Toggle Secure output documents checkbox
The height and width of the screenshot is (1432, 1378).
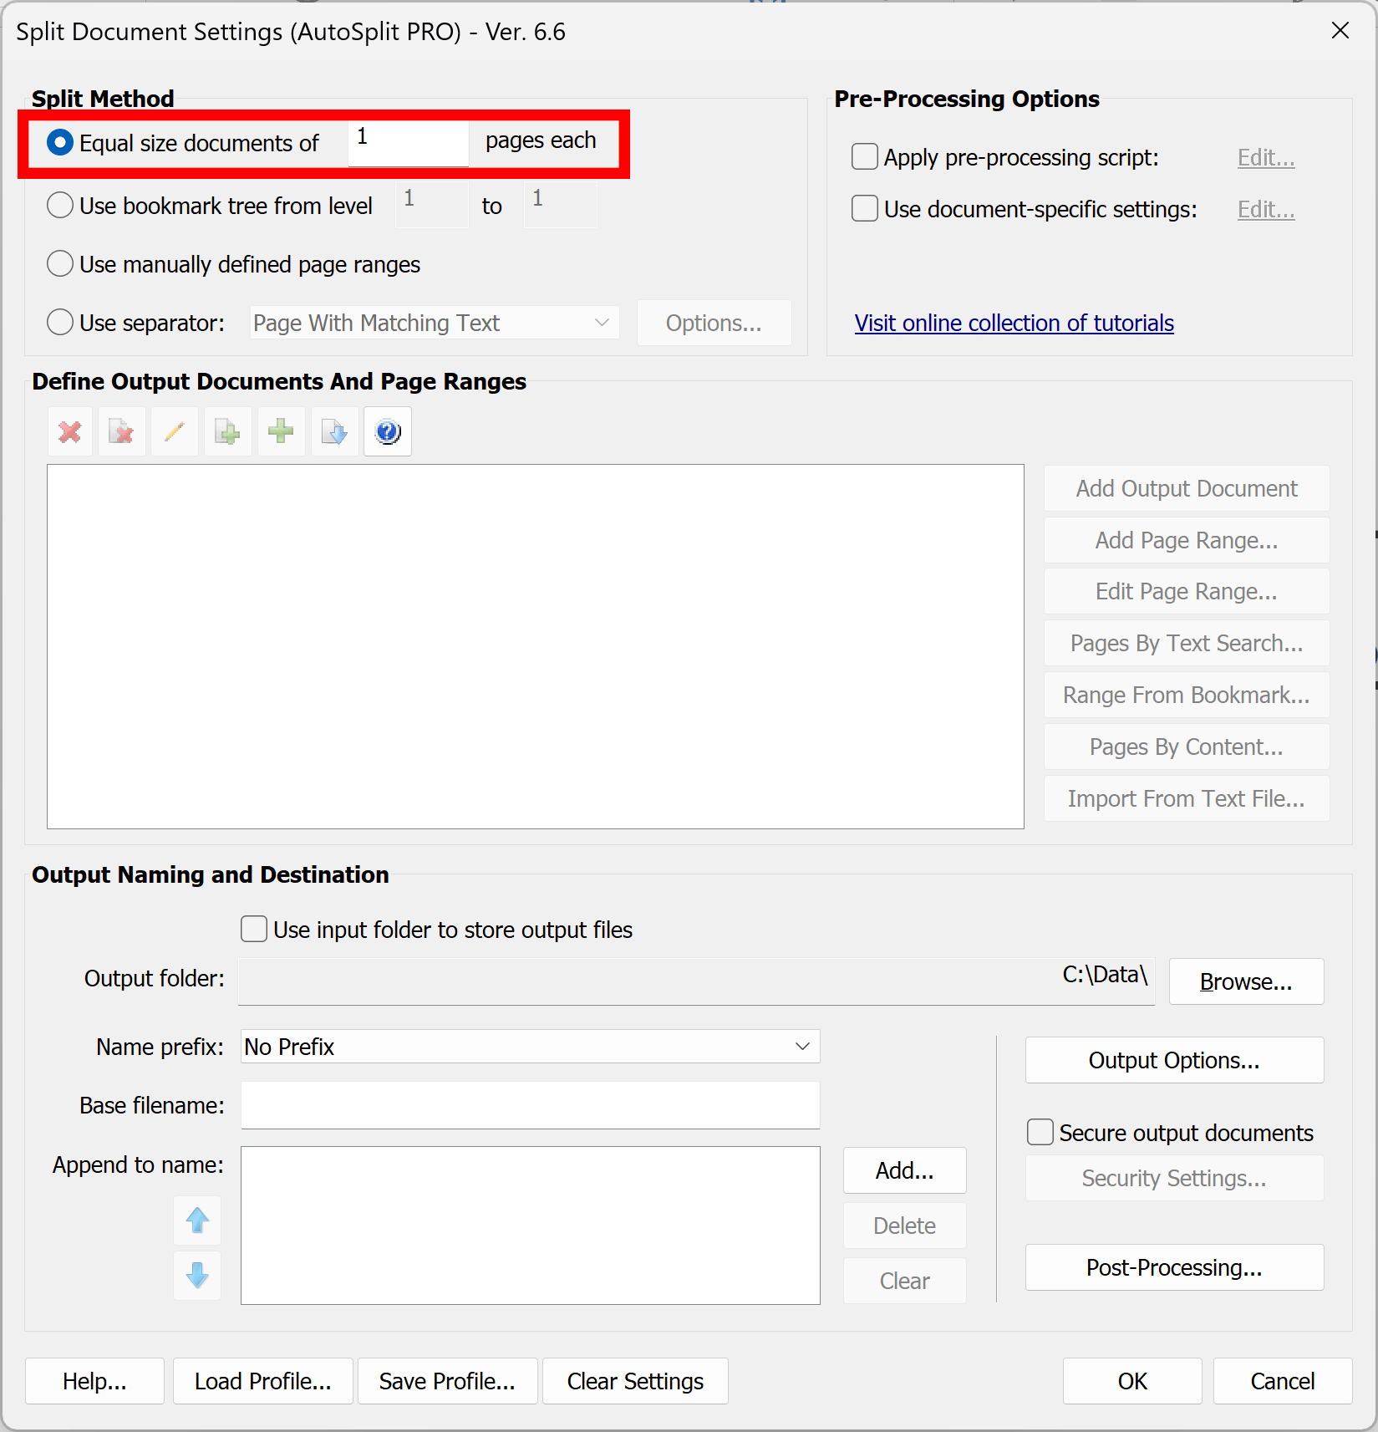(x=1040, y=1133)
